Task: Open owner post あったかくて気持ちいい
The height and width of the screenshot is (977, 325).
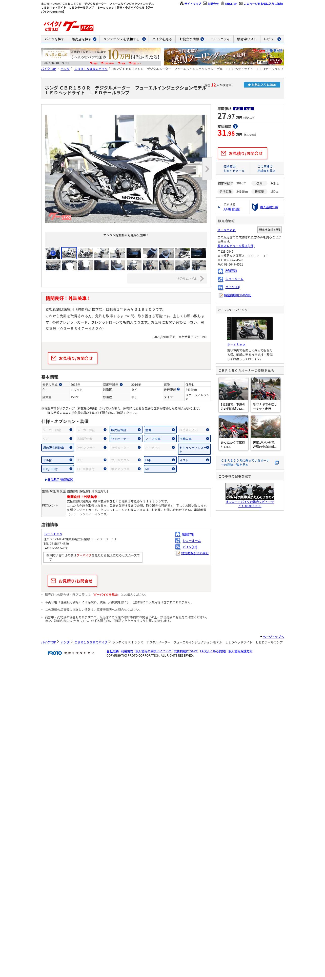Action: click(233, 433)
